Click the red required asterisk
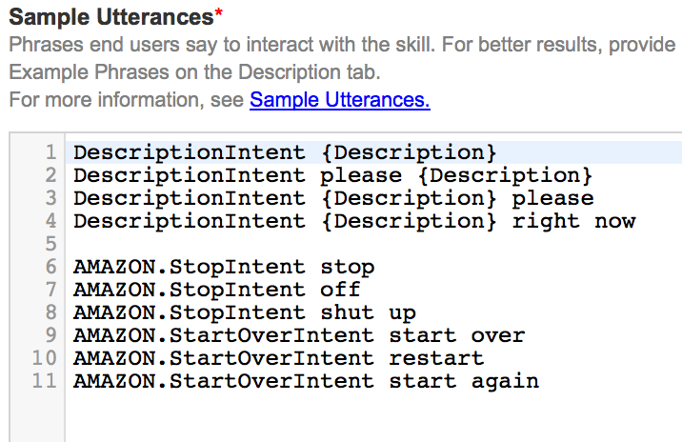This screenshot has height=442, width=682. tap(219, 15)
